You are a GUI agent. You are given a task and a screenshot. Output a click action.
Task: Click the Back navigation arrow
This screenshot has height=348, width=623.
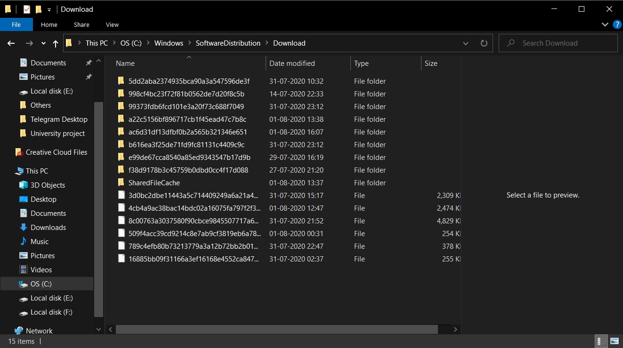click(11, 43)
